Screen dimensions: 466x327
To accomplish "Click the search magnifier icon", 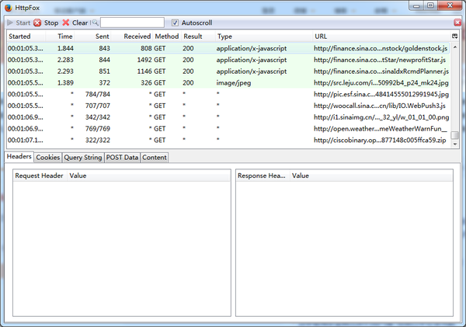I will click(x=94, y=23).
